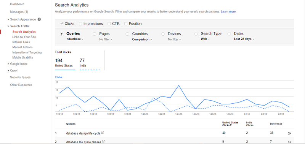305x144 pixels.
Task: Select the Queries radio button
Action: pyautogui.click(x=62, y=34)
